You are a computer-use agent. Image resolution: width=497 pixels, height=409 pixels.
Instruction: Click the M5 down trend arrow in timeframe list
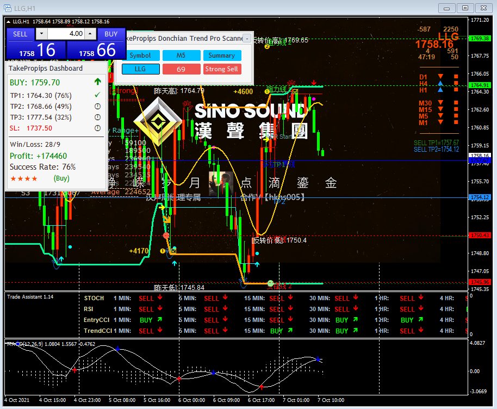(440, 115)
